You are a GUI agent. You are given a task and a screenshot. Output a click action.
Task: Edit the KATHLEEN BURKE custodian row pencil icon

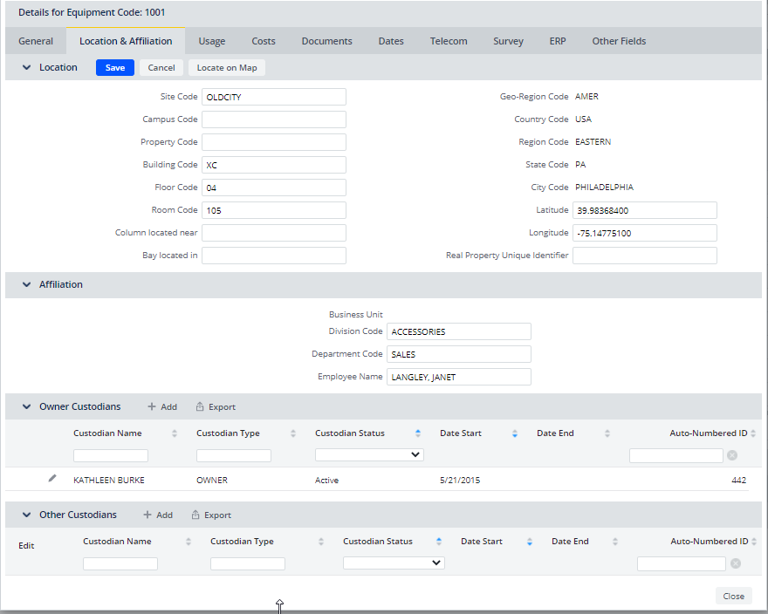[52, 479]
